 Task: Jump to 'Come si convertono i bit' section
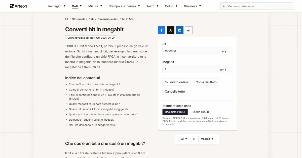(92, 90)
